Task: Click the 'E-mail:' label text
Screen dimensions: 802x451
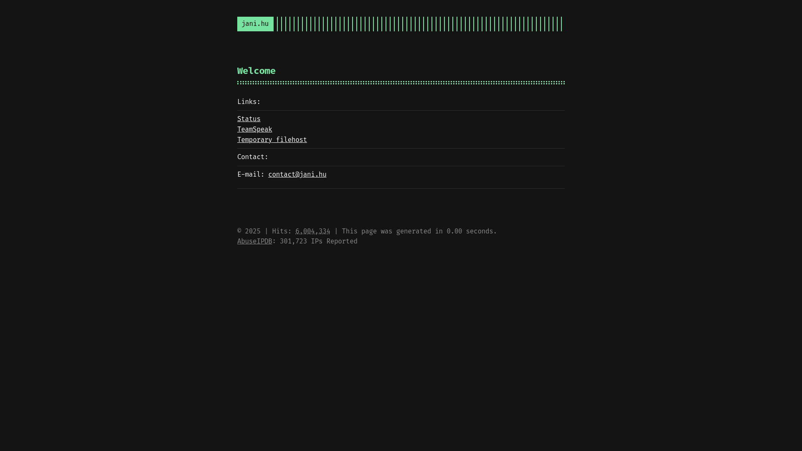Action: [251, 175]
